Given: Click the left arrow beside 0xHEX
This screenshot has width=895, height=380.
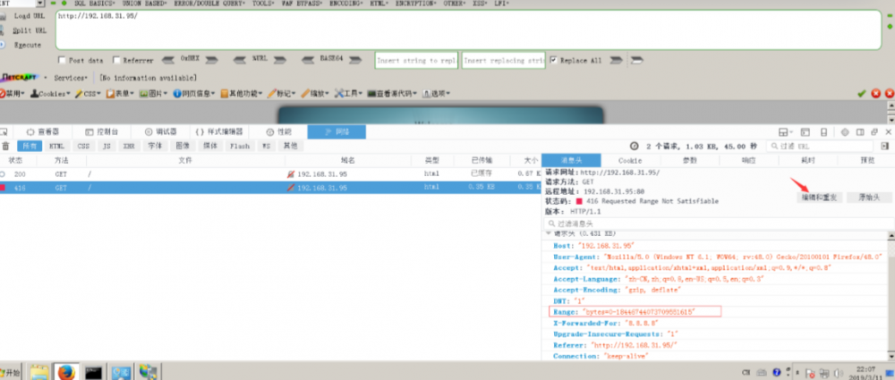Looking at the screenshot, I should pos(168,60).
